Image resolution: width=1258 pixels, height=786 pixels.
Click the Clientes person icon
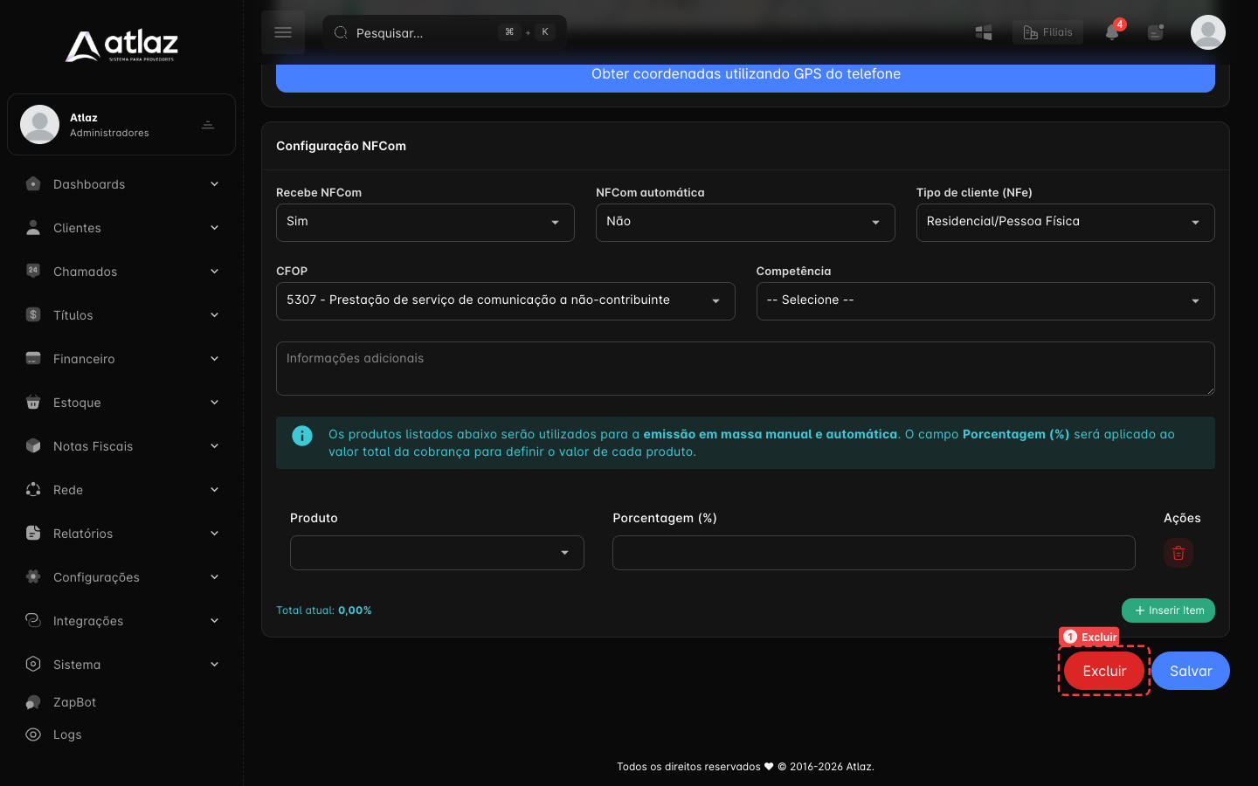[x=33, y=228]
